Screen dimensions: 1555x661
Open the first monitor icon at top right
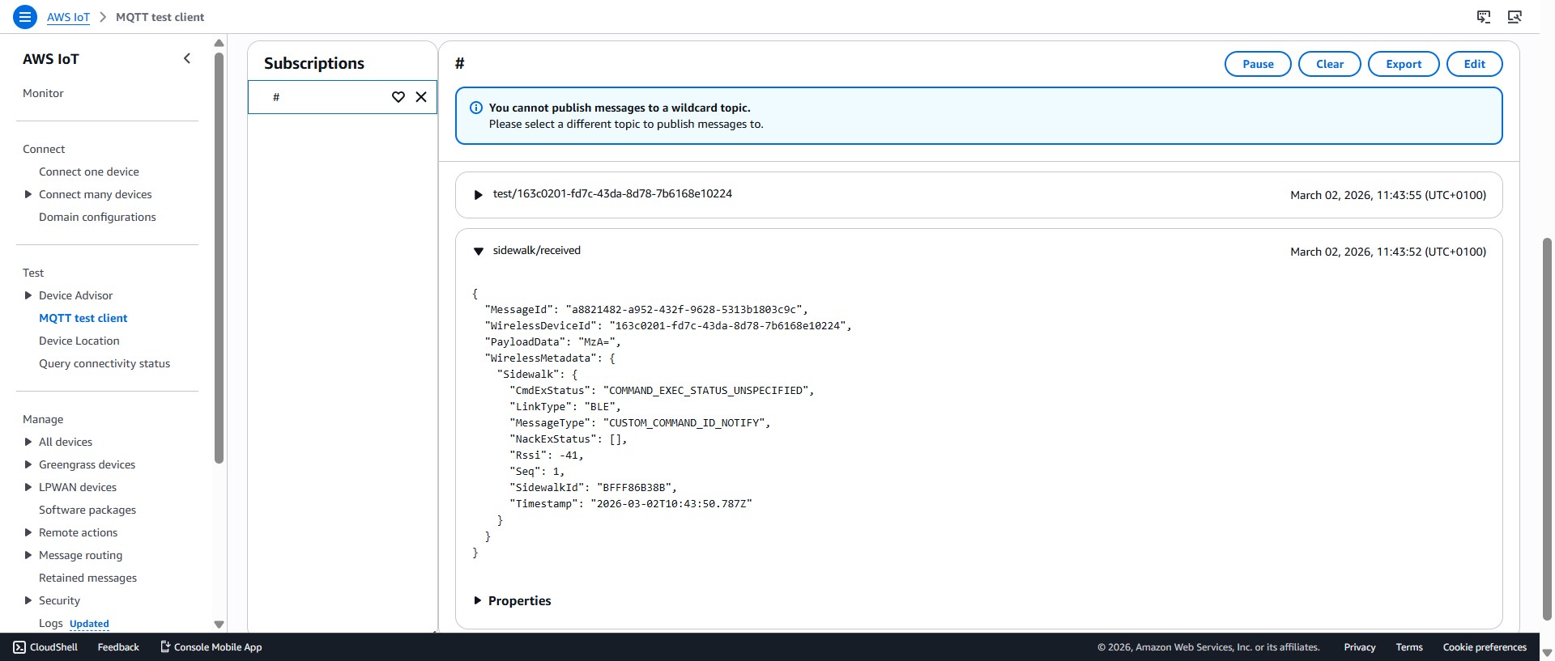pyautogui.click(x=1484, y=16)
